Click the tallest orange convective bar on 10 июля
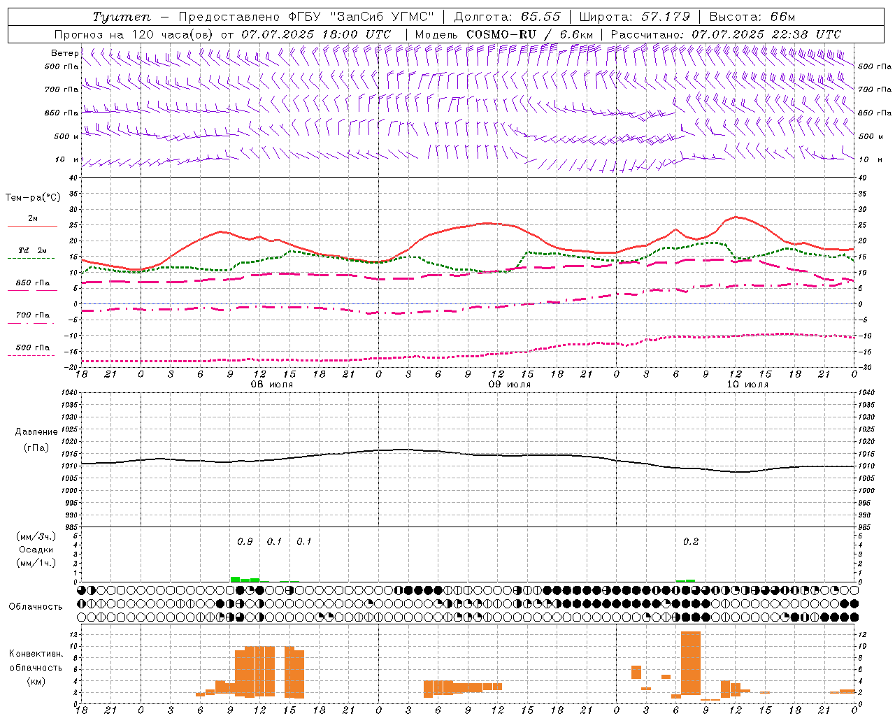895x716 pixels. [691, 663]
